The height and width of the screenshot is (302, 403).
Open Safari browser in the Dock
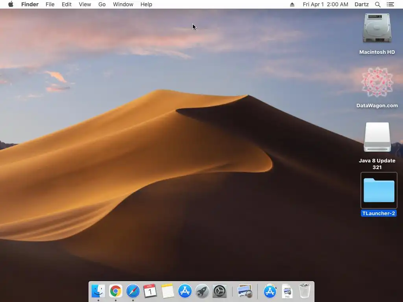(133, 291)
